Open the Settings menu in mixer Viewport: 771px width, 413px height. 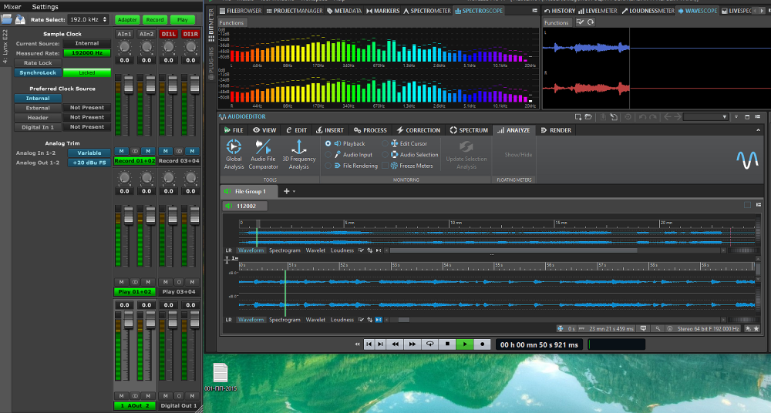tap(45, 6)
